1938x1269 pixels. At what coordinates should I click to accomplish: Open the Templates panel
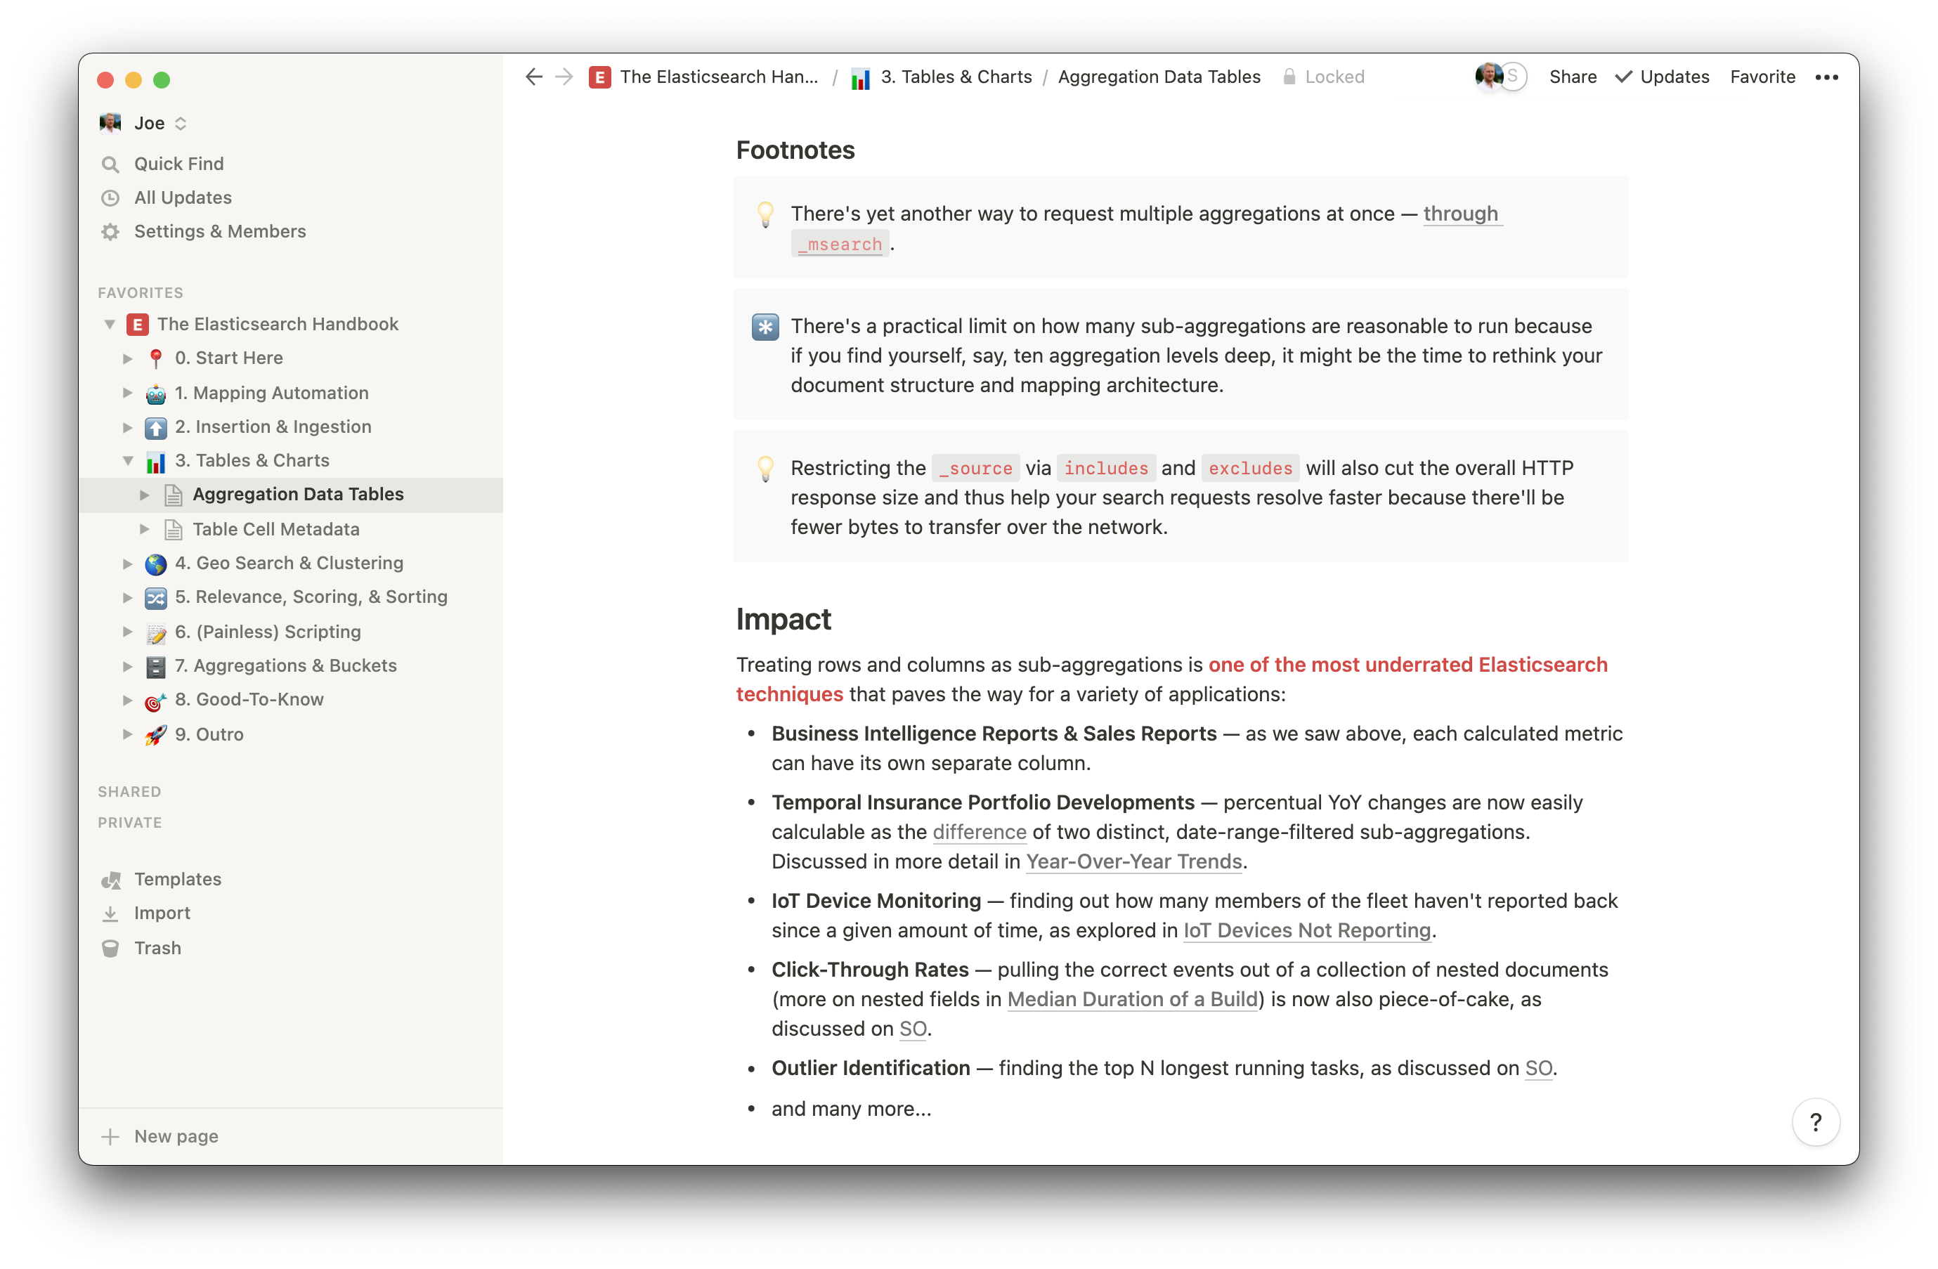[x=178, y=879]
